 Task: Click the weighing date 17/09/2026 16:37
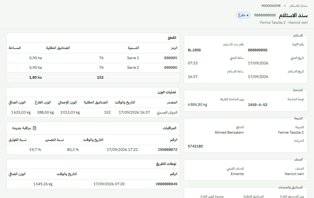tap(134, 112)
